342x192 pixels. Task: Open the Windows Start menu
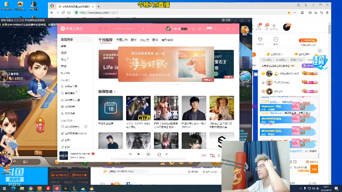click(x=4, y=189)
